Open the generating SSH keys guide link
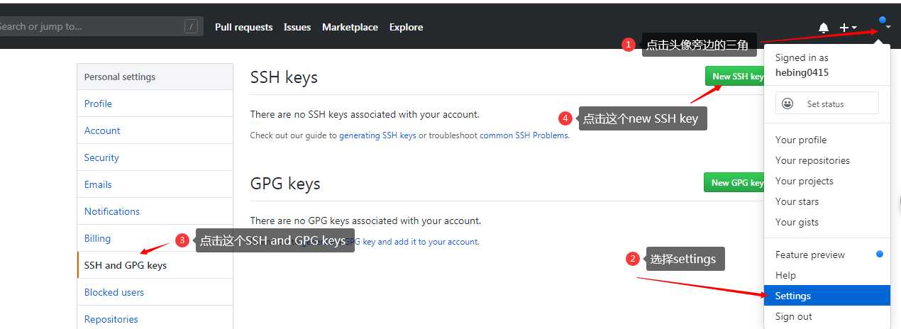Image resolution: width=901 pixels, height=329 pixels. coord(377,135)
